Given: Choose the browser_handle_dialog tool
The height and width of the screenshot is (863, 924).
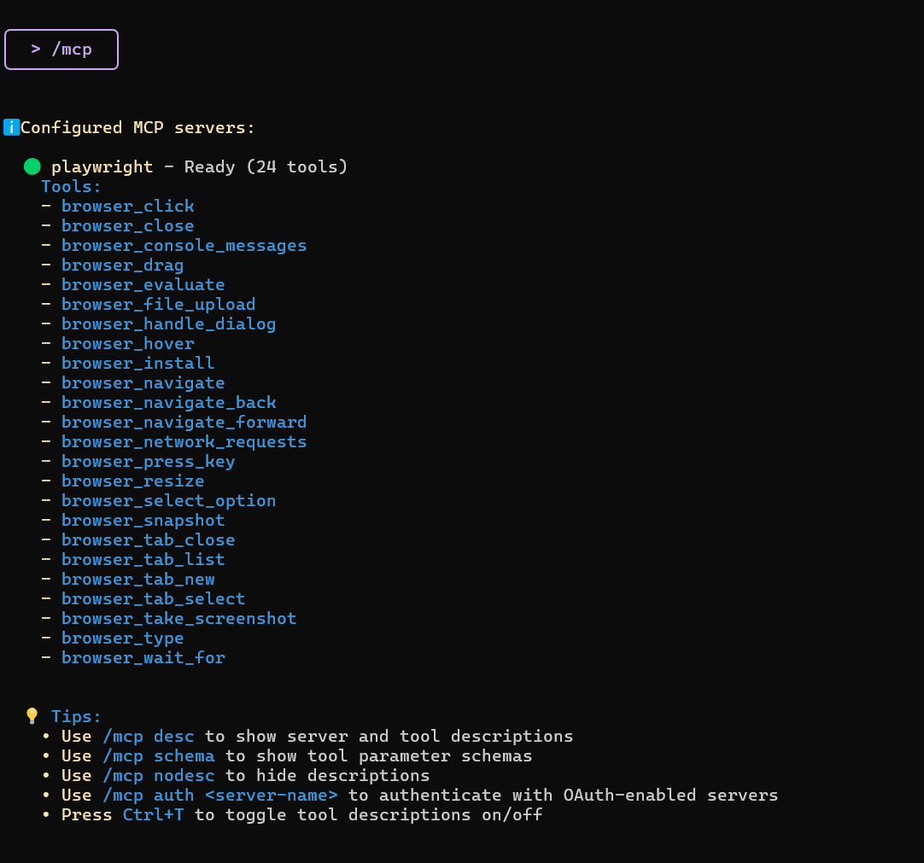Looking at the screenshot, I should [x=168, y=324].
